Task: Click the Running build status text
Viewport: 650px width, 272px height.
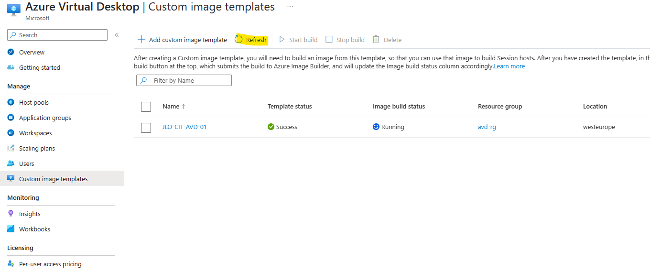Action: [x=393, y=127]
